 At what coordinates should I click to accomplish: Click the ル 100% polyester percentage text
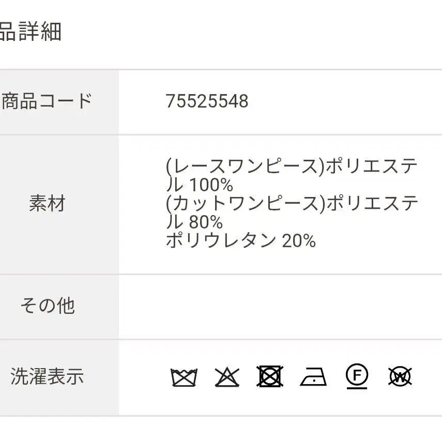tap(200, 185)
